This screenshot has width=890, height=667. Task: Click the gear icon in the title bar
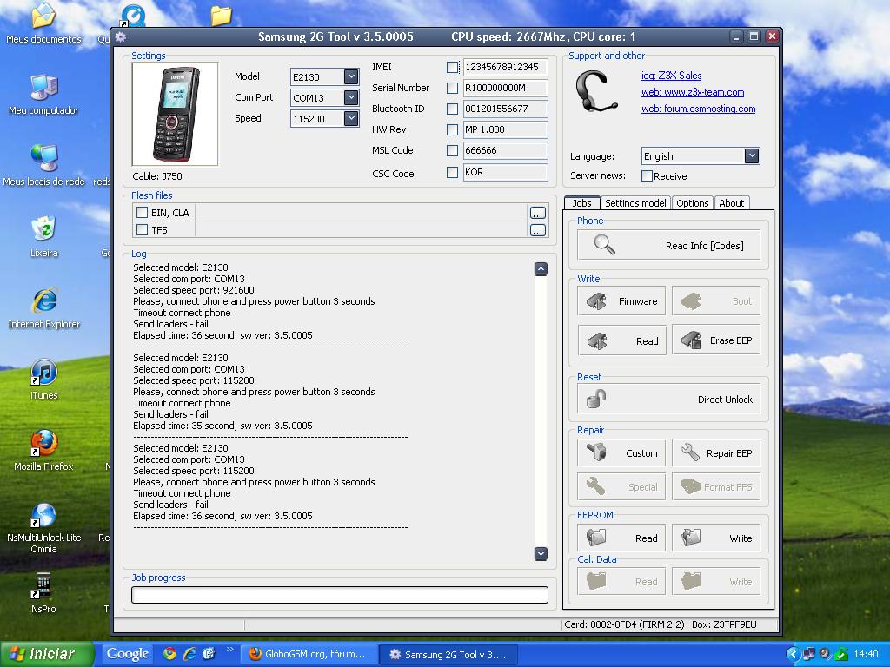point(120,37)
